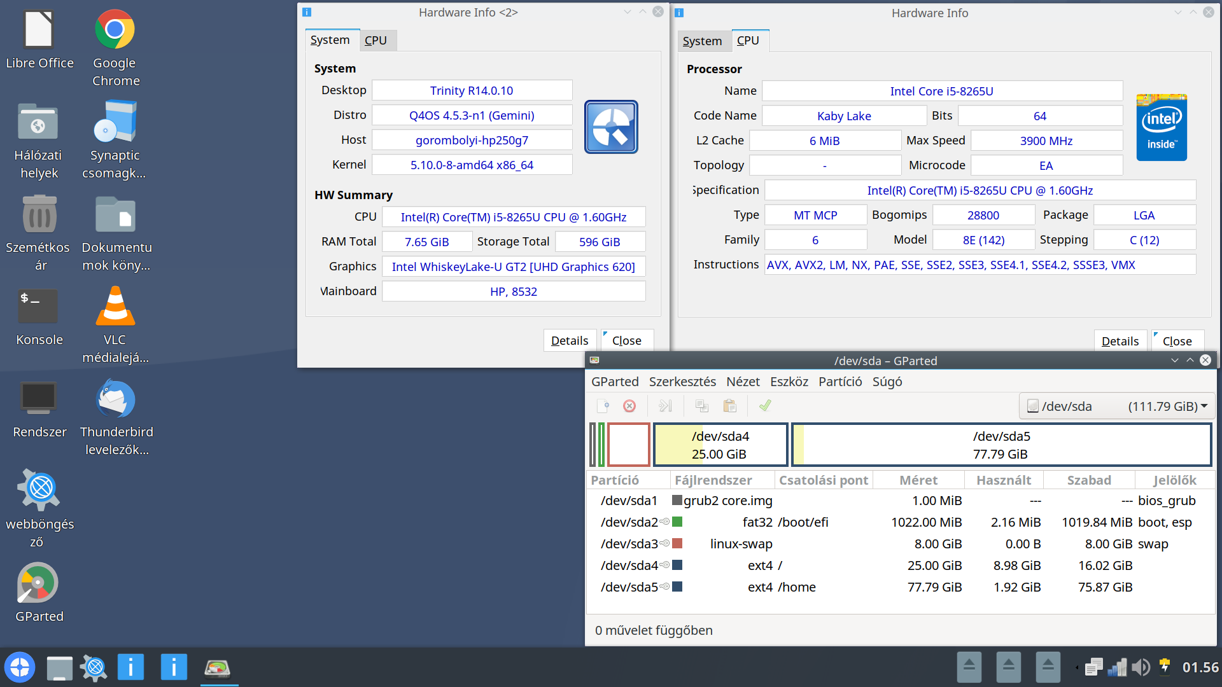Open Partíció menu in GParted
Screen dimensions: 1222x687
840,382
